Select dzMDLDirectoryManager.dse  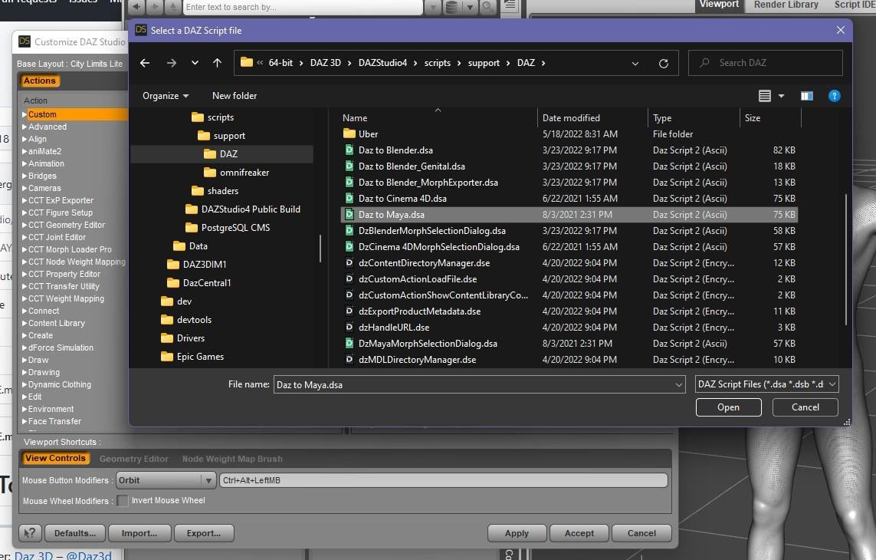[569, 360]
